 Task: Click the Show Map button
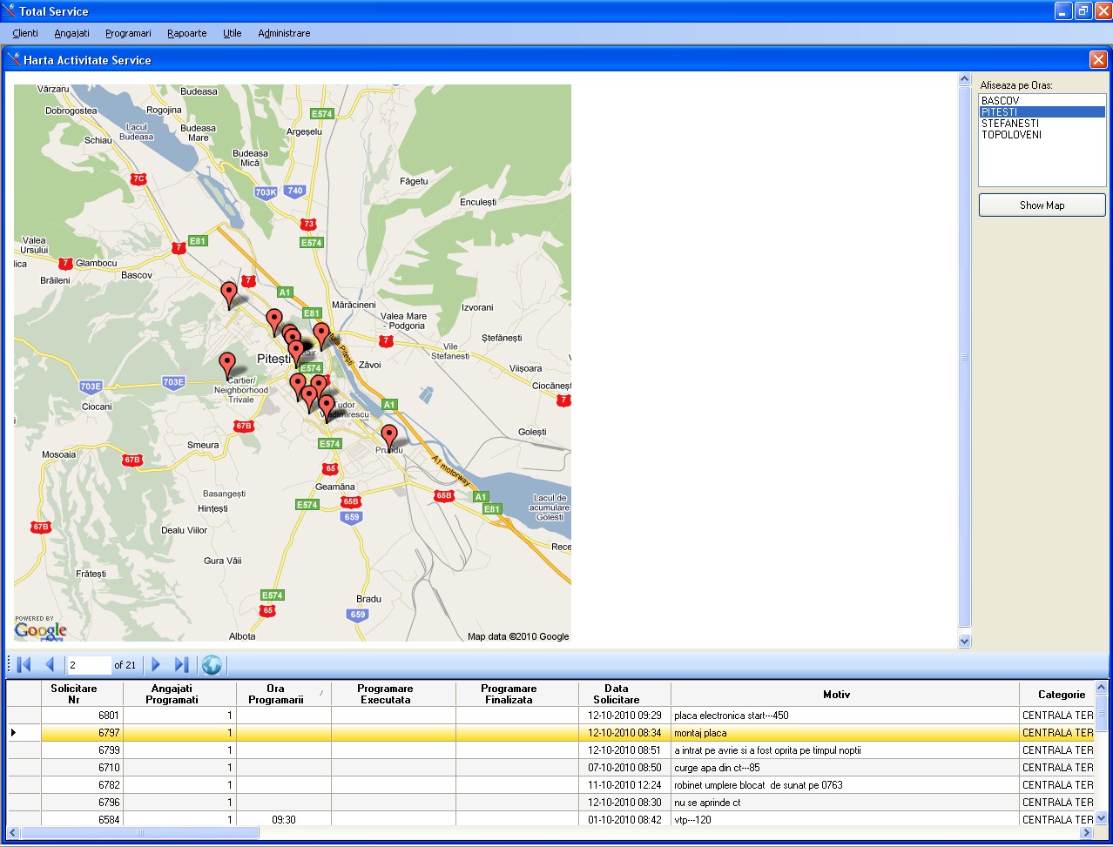coord(1042,205)
